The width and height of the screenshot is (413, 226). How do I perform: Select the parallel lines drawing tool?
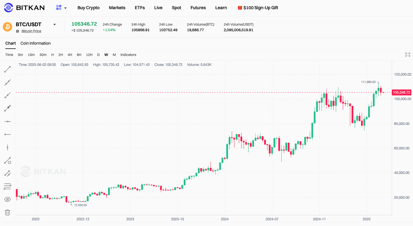coord(7,173)
